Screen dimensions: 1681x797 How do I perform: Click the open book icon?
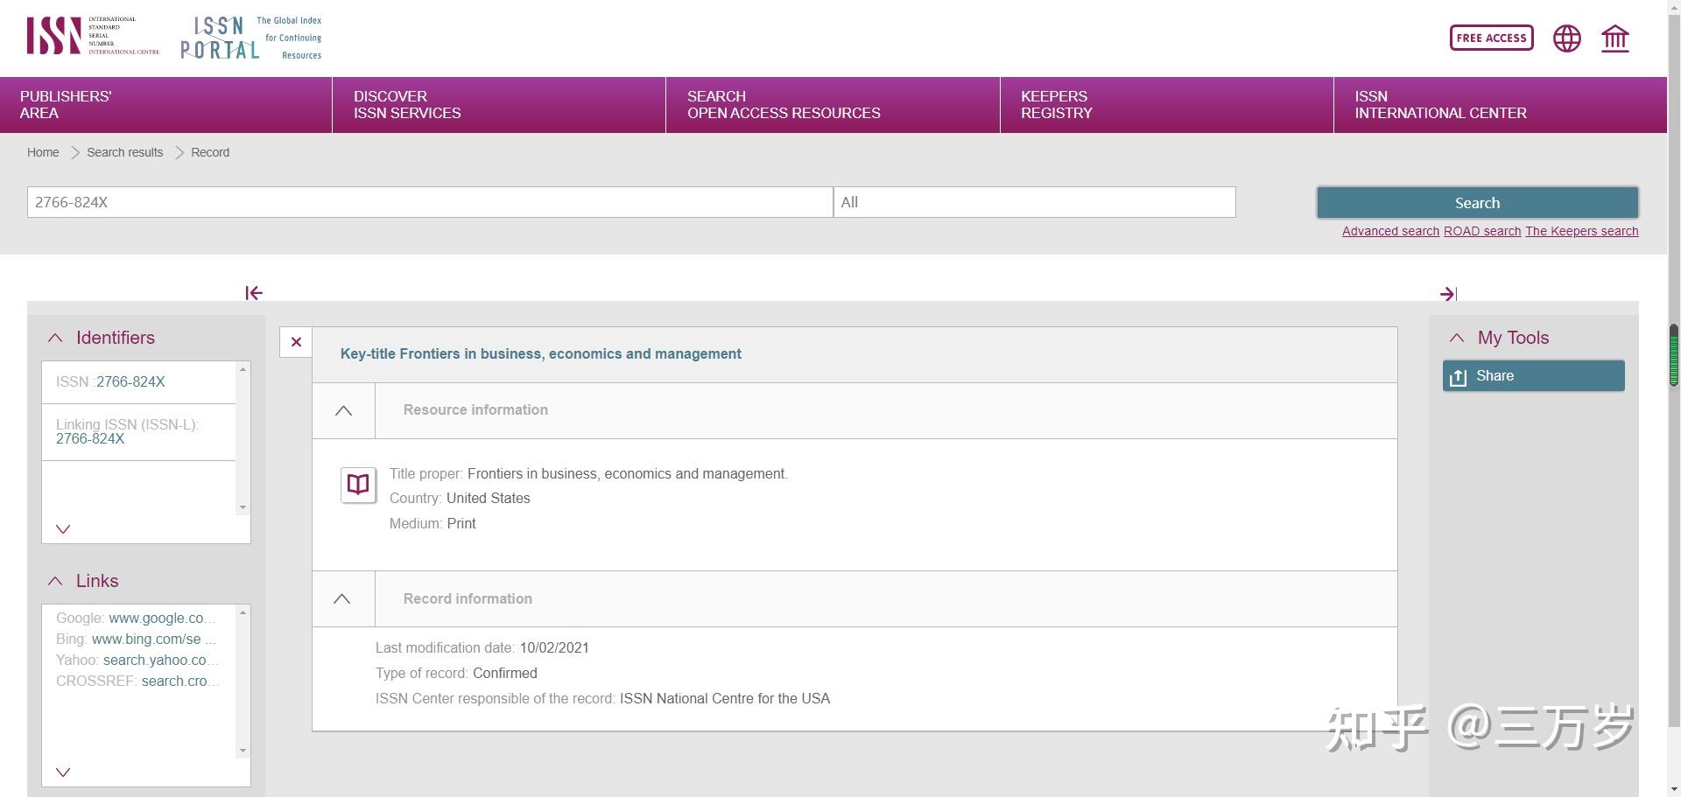[x=358, y=485]
